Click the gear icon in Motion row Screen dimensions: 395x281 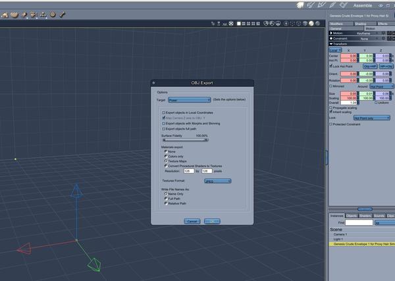[383, 34]
